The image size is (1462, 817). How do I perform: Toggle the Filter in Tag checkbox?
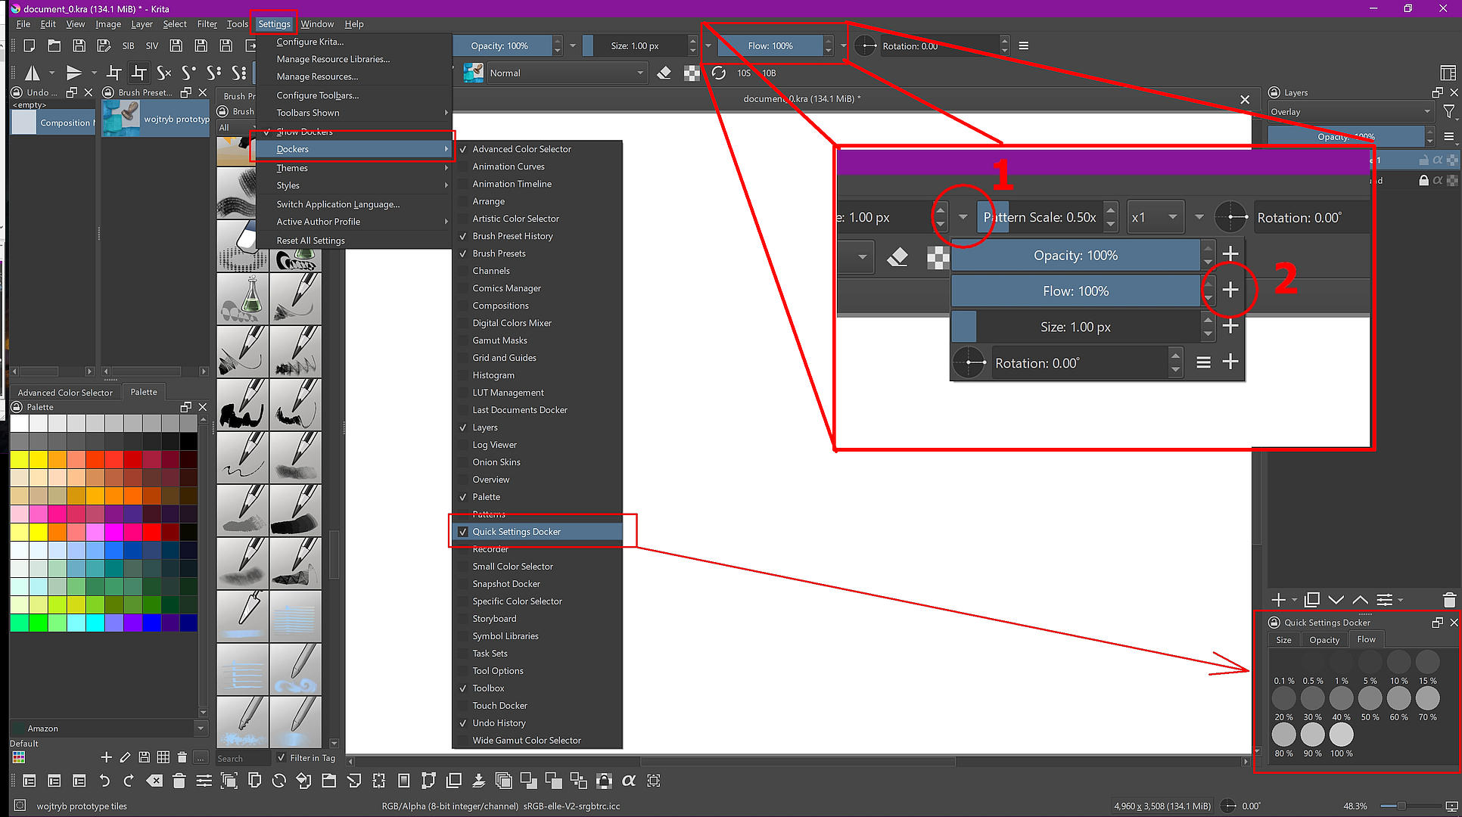click(282, 758)
